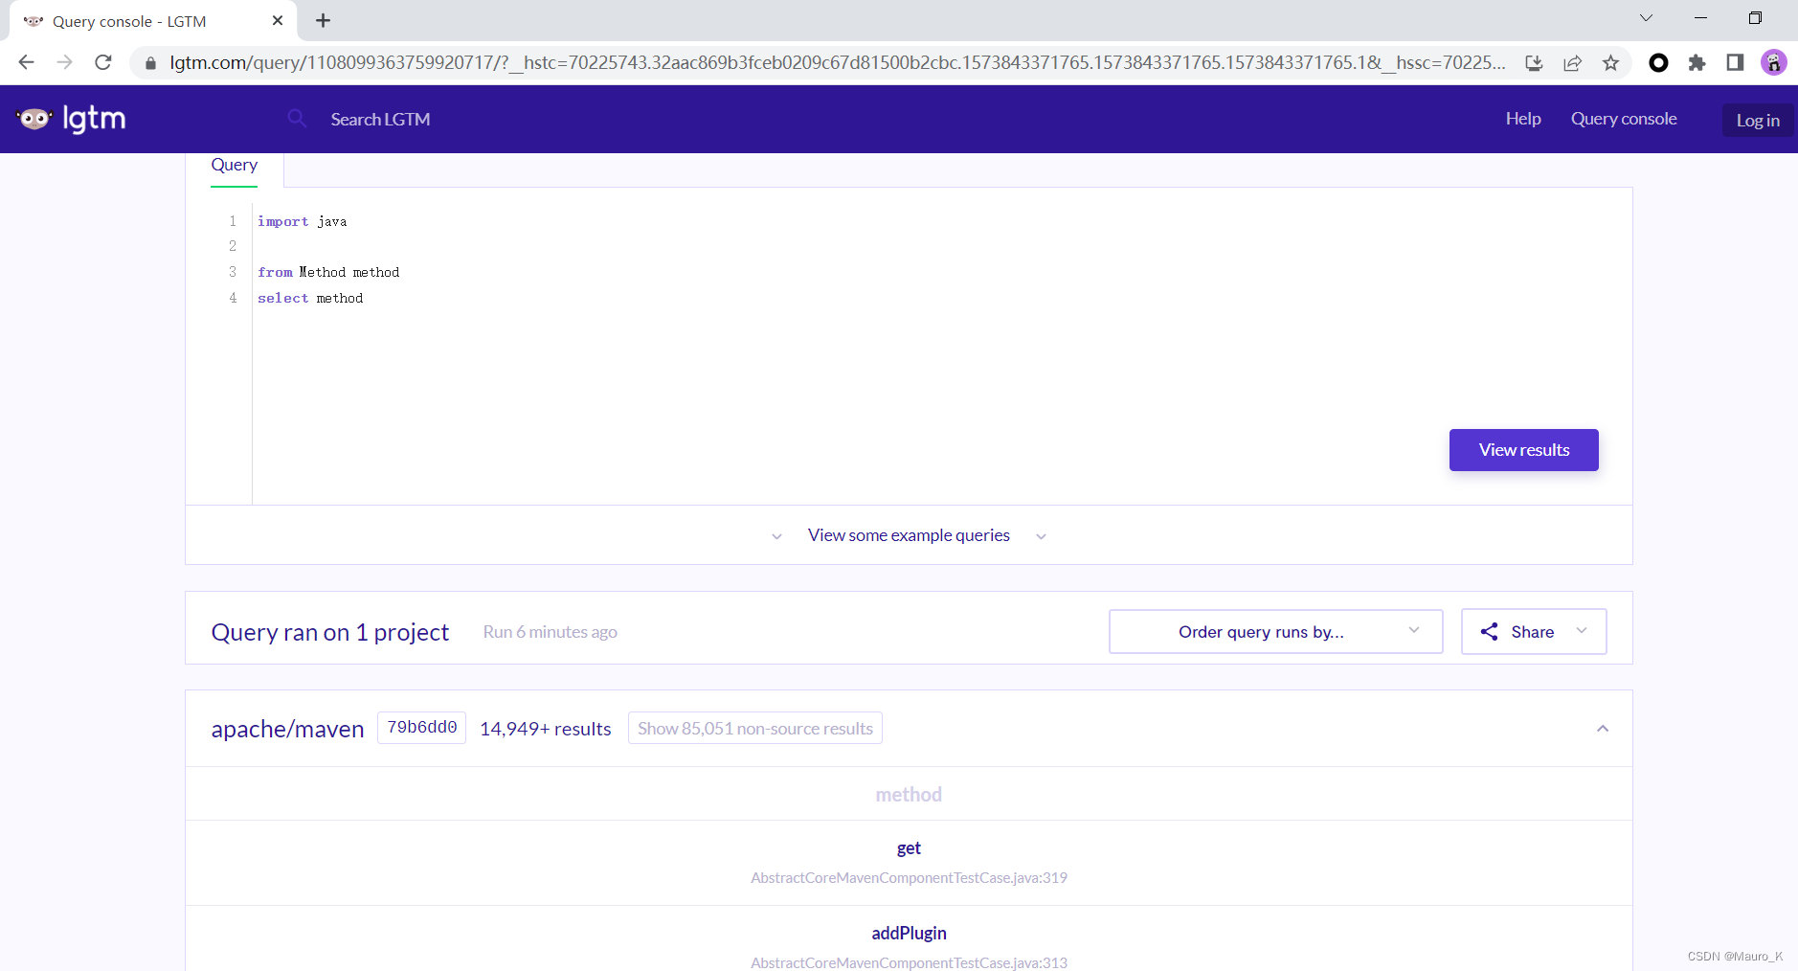
Task: Click the padlock site info icon
Action: (x=150, y=63)
